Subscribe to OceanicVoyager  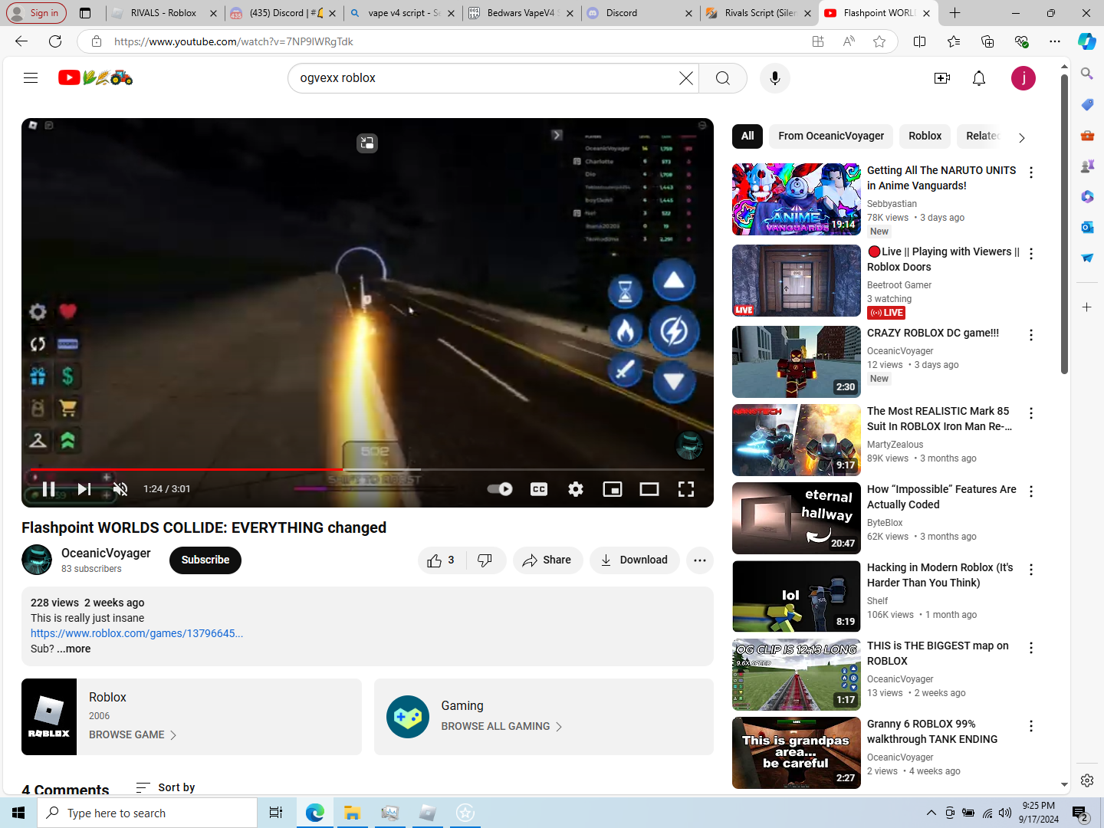click(x=205, y=560)
